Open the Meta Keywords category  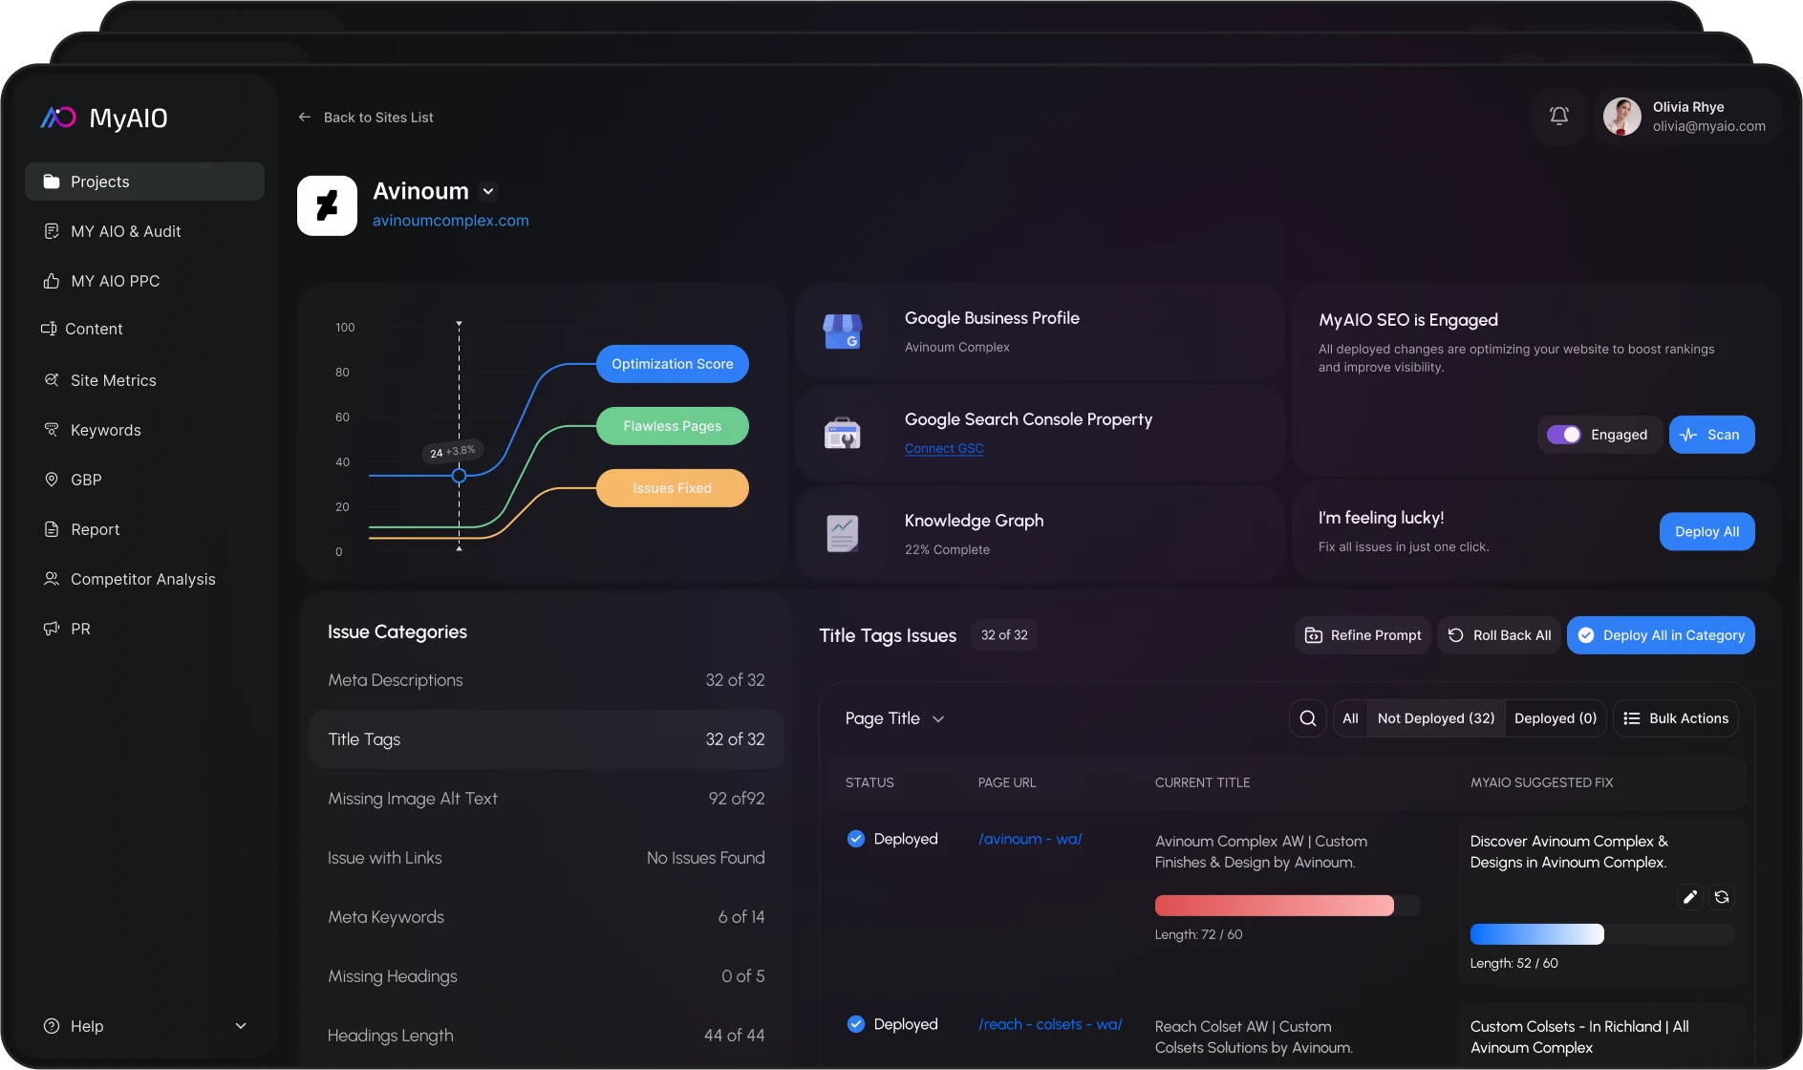pyautogui.click(x=547, y=917)
